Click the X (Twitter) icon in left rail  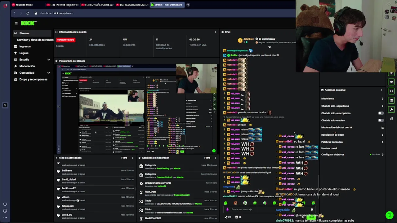tap(5, 105)
